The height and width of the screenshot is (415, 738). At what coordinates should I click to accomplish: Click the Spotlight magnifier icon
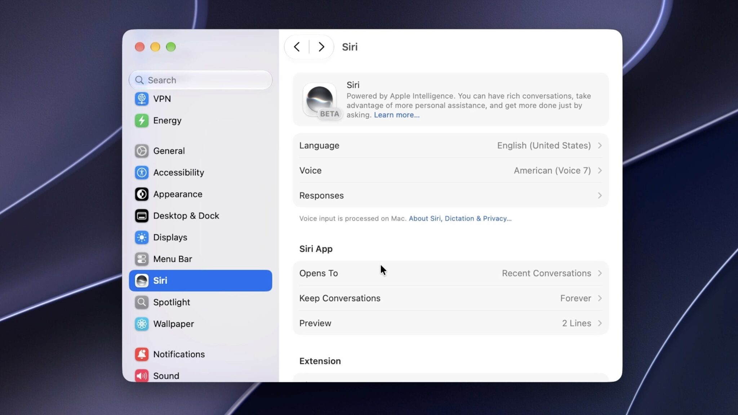[142, 302]
